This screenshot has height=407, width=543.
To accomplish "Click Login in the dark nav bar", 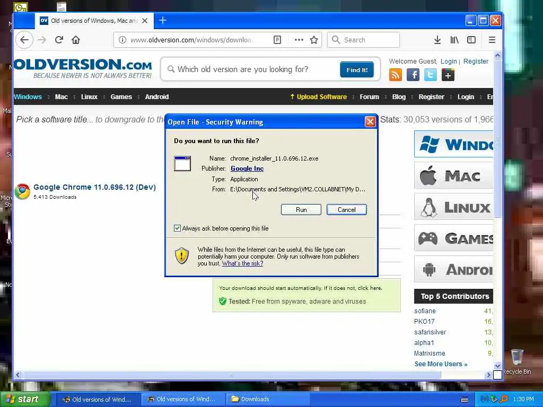I will click(466, 97).
